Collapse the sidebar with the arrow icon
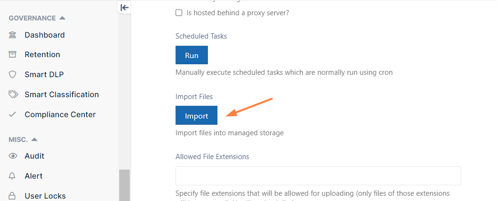This screenshot has height=201, width=497. click(x=124, y=7)
